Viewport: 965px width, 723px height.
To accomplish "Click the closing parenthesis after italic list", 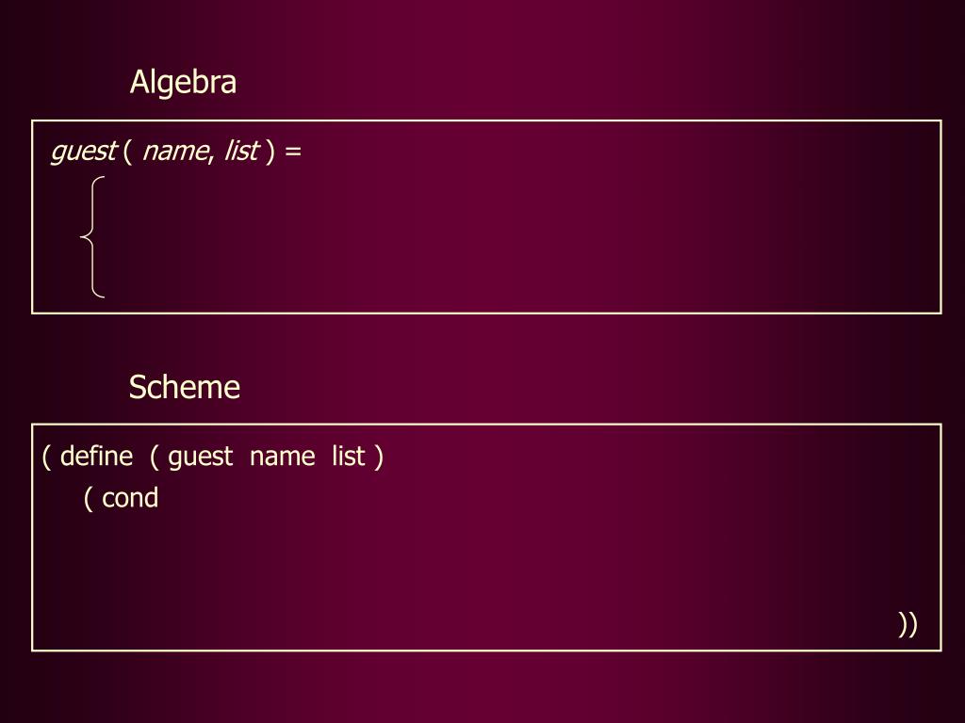I will 270,152.
